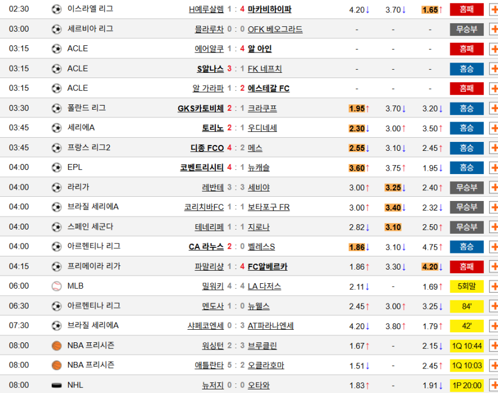The image size is (498, 393).
Task: Click the soccer icon in the 토리노 세리에A row
Action: [57, 128]
